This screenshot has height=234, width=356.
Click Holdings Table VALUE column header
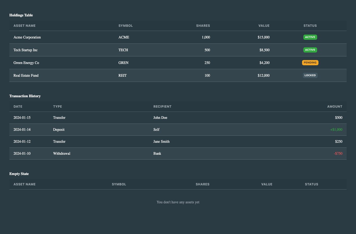tap(264, 26)
